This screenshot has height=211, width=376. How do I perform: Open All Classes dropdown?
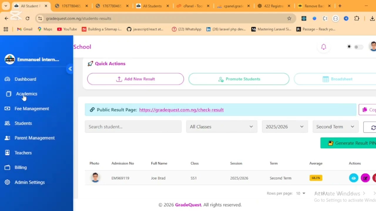coord(221,127)
